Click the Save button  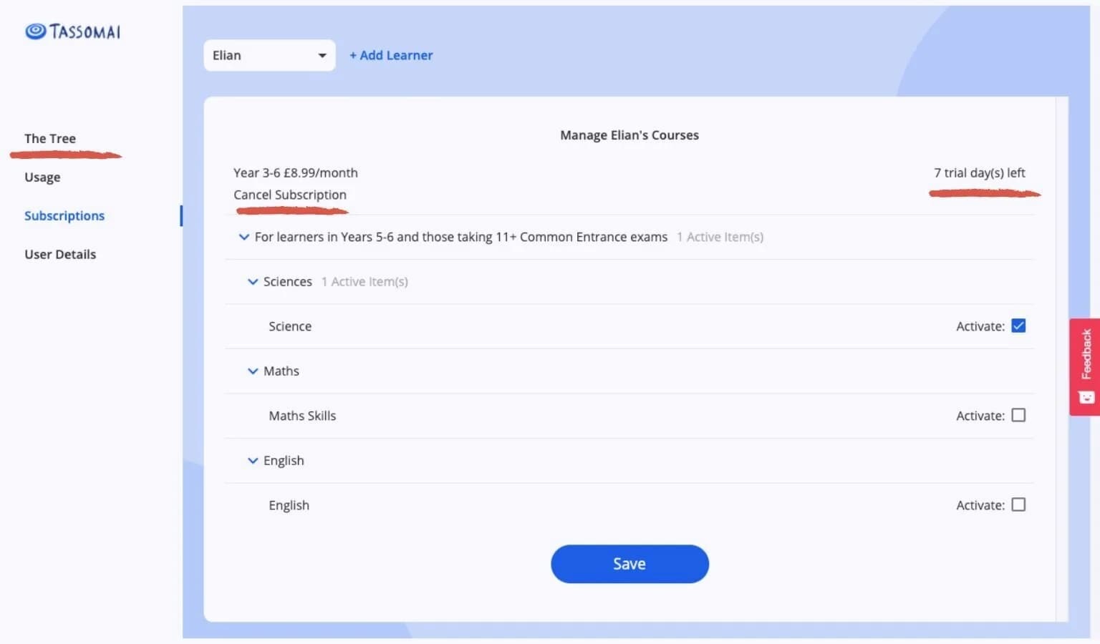[x=629, y=564]
